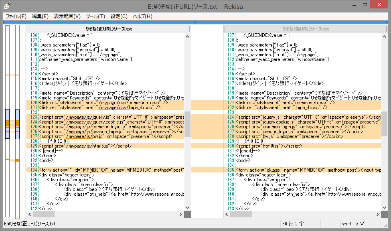Click left pane line 116 title ログイン line

[x=83, y=83]
